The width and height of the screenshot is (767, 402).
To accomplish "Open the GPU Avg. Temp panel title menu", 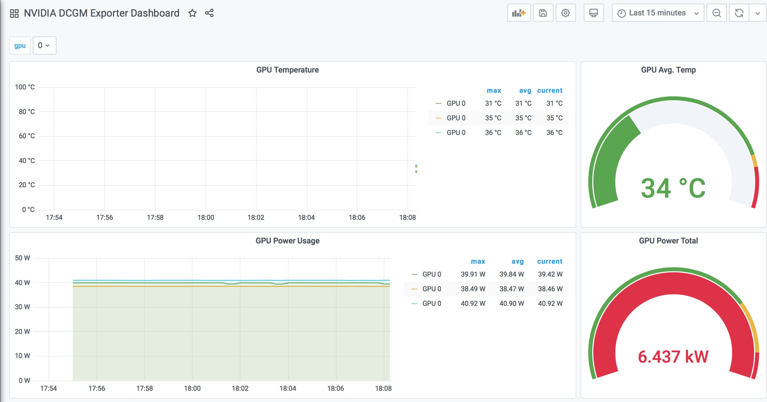I will (668, 70).
